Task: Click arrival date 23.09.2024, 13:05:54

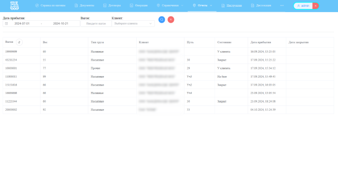Action: coord(263,93)
